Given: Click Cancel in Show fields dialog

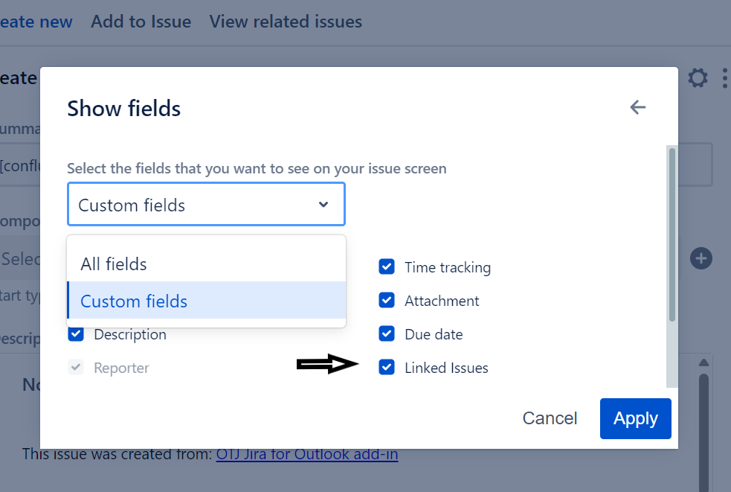Looking at the screenshot, I should tap(550, 418).
